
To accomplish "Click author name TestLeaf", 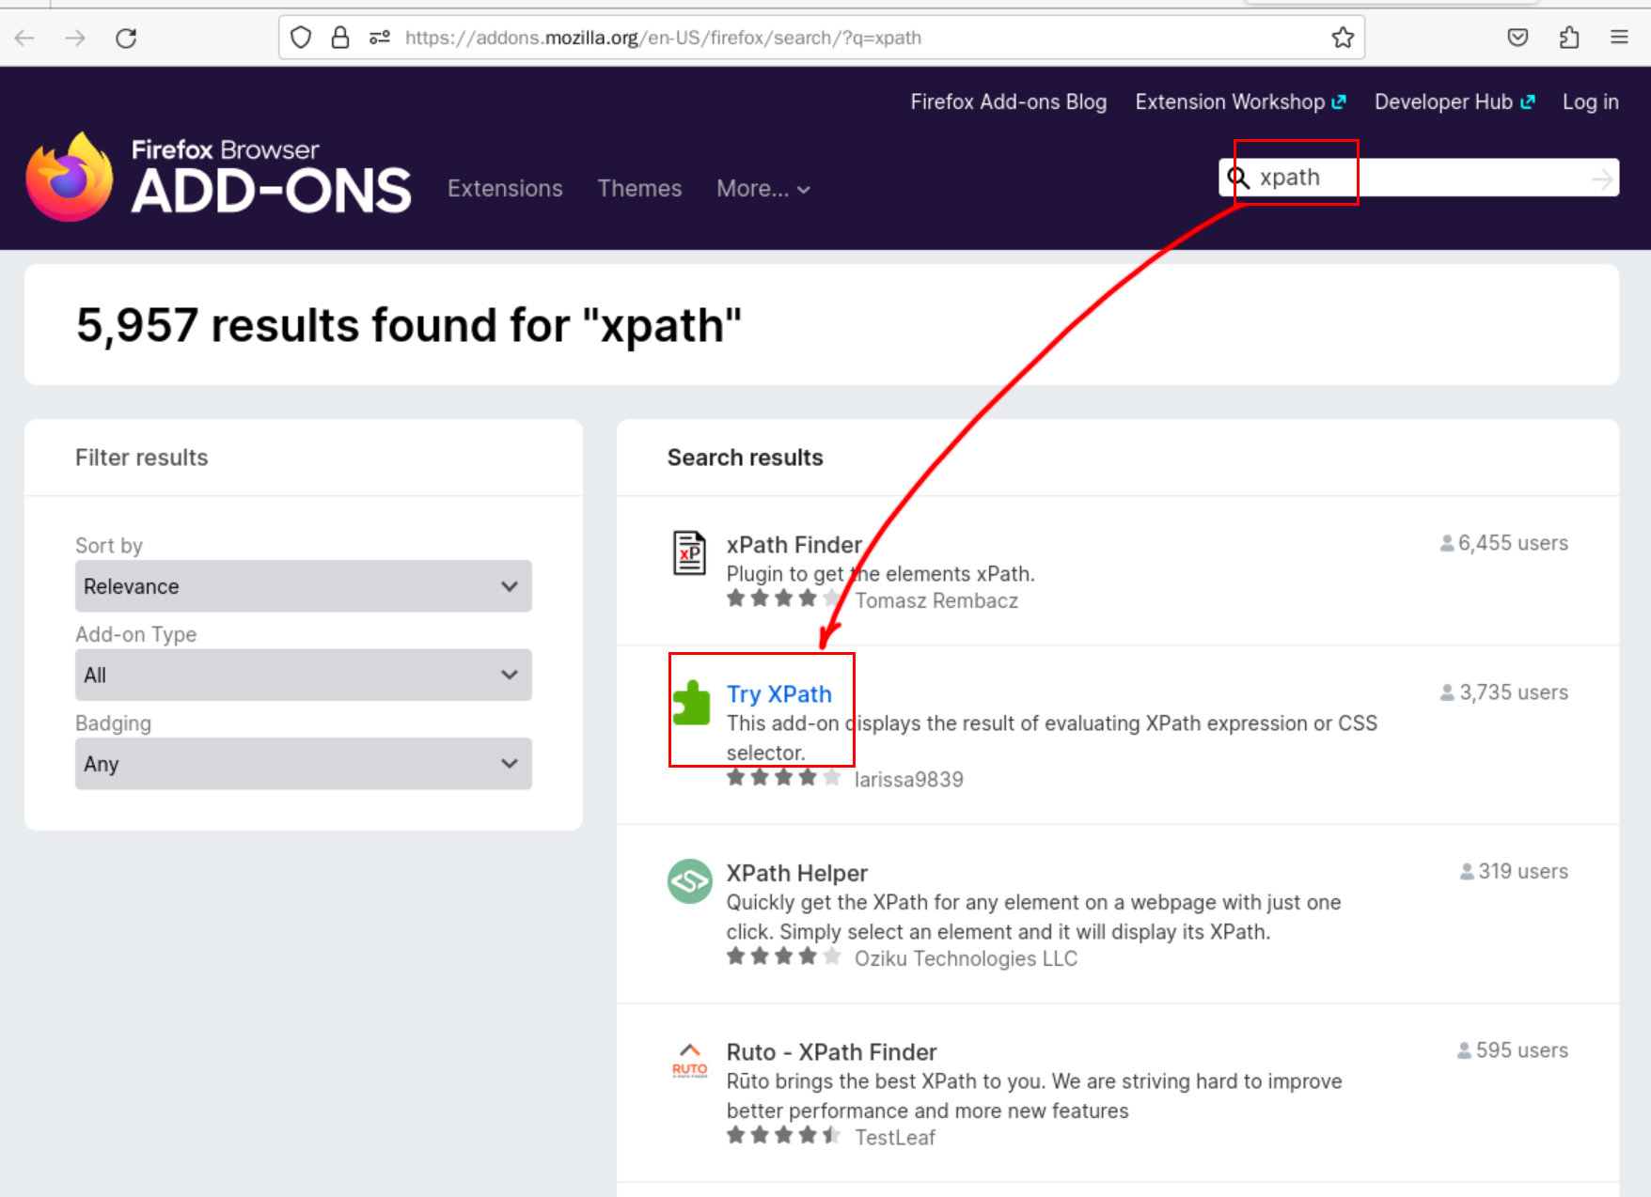I will click(894, 1138).
